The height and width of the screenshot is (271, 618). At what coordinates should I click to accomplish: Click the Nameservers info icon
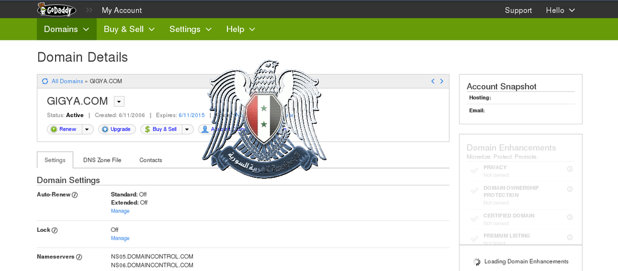(x=79, y=257)
